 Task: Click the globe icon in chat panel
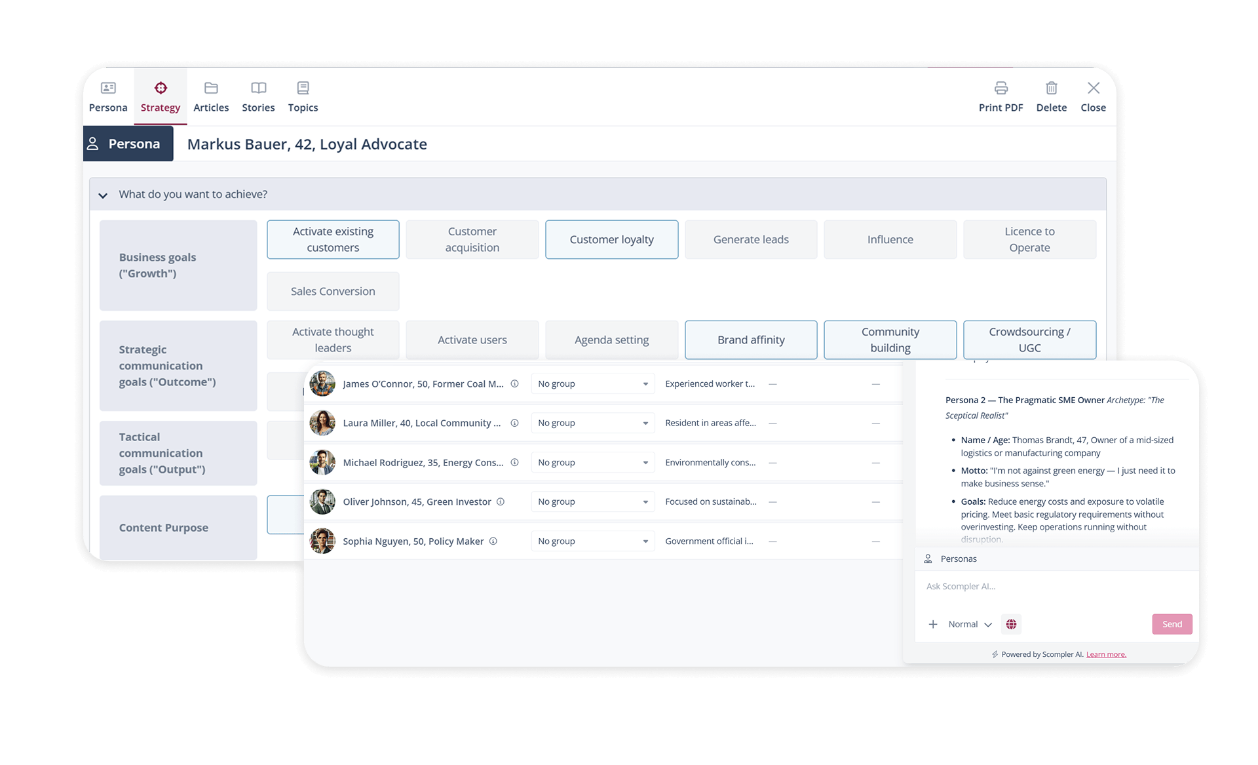pos(1011,624)
